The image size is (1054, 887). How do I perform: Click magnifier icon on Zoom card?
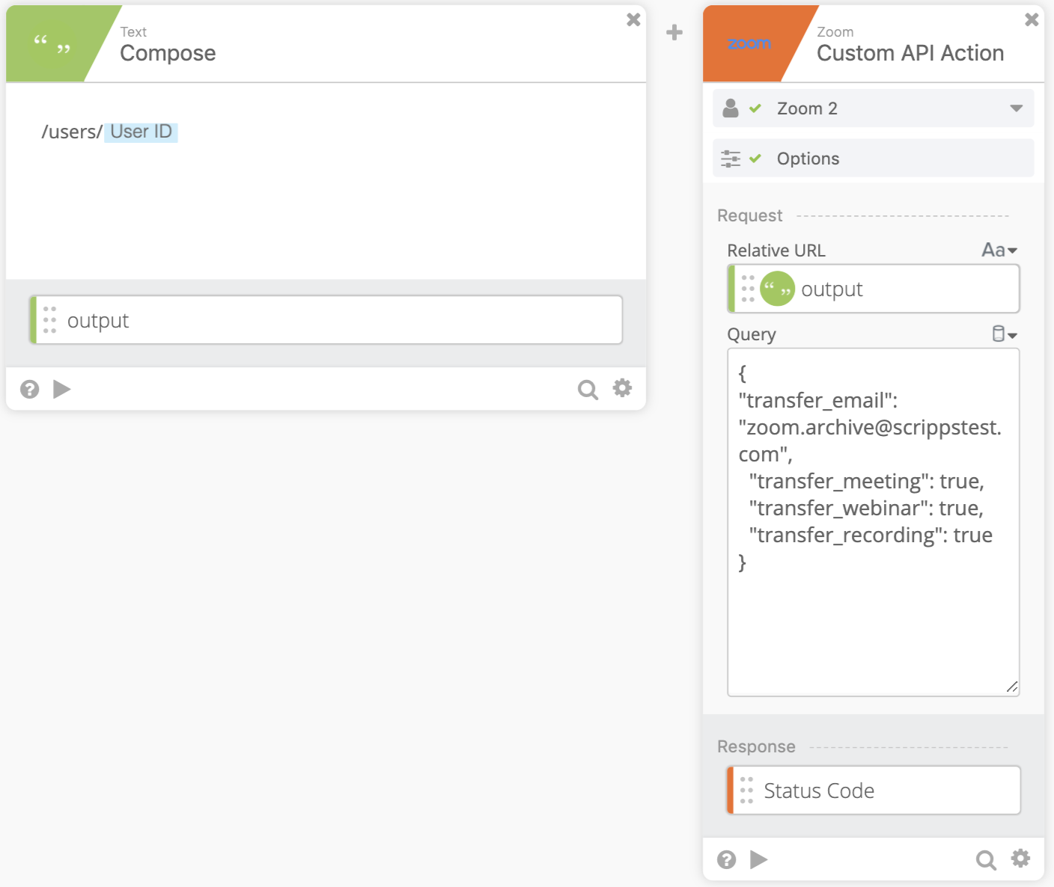[x=986, y=860]
